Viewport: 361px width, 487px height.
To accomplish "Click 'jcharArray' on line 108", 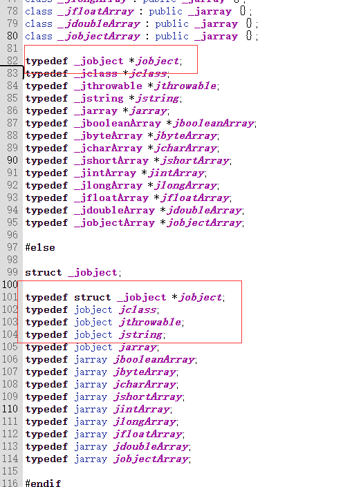I will pyautogui.click(x=145, y=384).
